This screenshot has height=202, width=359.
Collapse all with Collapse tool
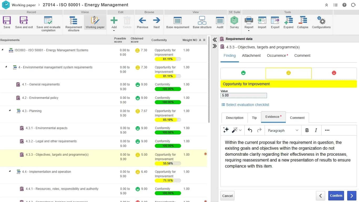302,22
